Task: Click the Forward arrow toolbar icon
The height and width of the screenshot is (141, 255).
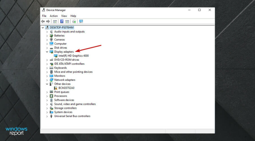Action: click(x=48, y=21)
